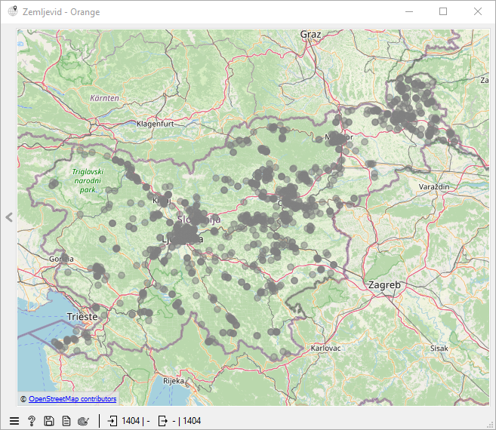Maximize the Zemljevid window
The width and height of the screenshot is (496, 430).
443,12
